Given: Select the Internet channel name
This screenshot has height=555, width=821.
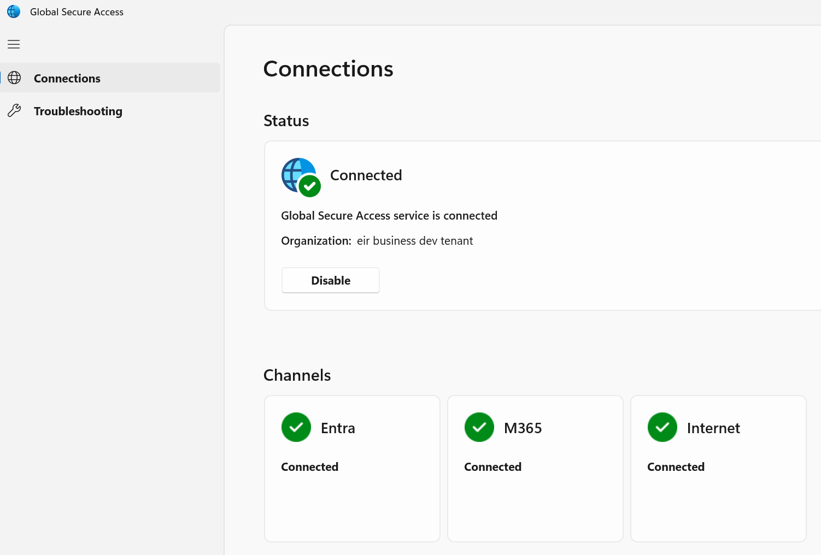Looking at the screenshot, I should click(x=713, y=428).
